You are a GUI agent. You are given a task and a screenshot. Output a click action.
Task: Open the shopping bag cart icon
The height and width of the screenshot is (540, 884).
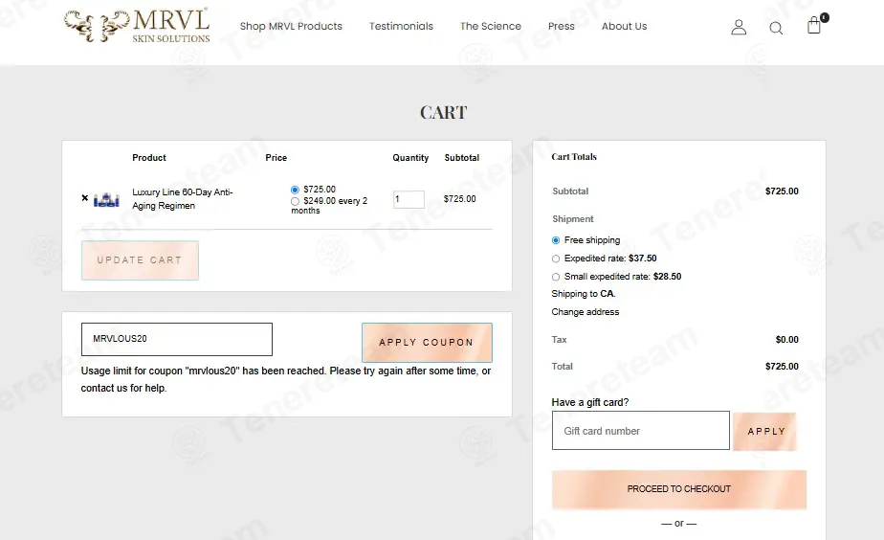(x=814, y=25)
